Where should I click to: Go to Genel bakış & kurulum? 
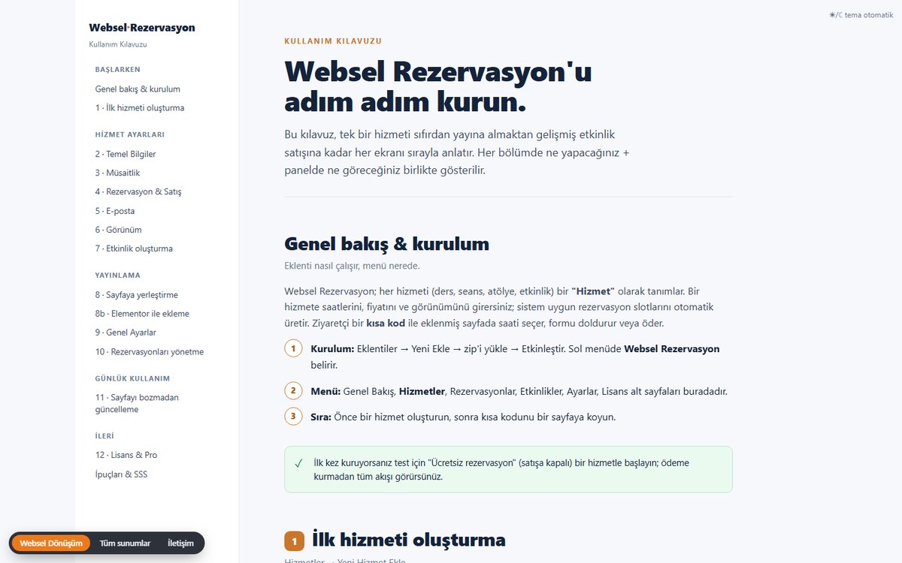(x=138, y=89)
